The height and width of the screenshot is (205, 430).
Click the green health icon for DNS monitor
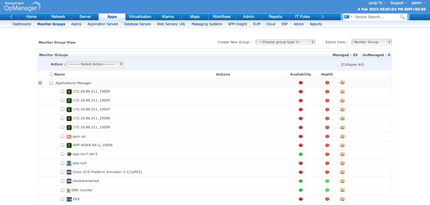[x=327, y=190]
